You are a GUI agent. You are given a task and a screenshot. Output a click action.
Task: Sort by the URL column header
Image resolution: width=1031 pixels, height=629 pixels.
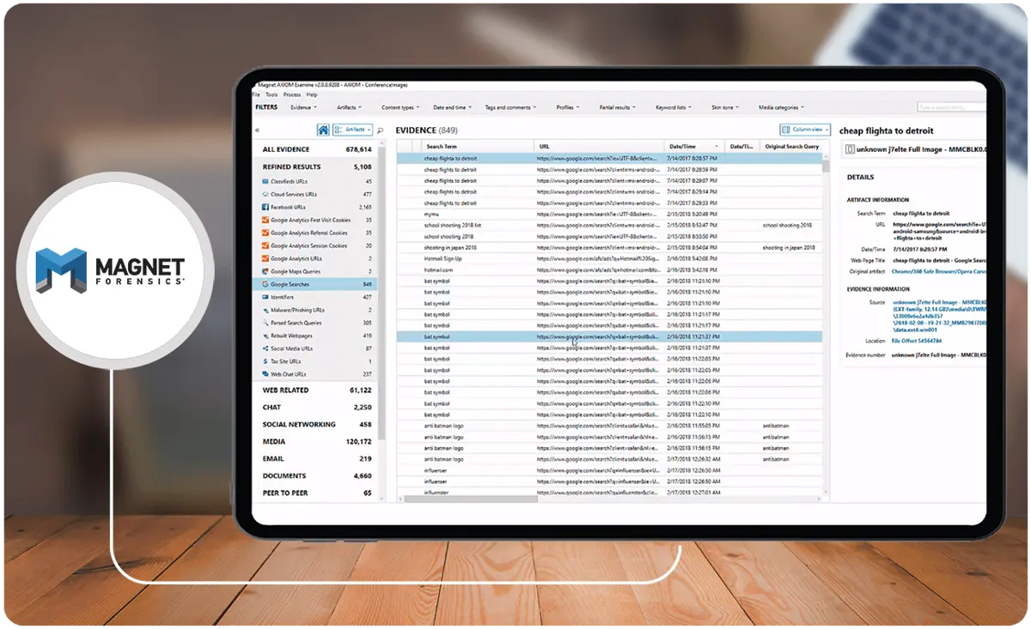pos(599,147)
